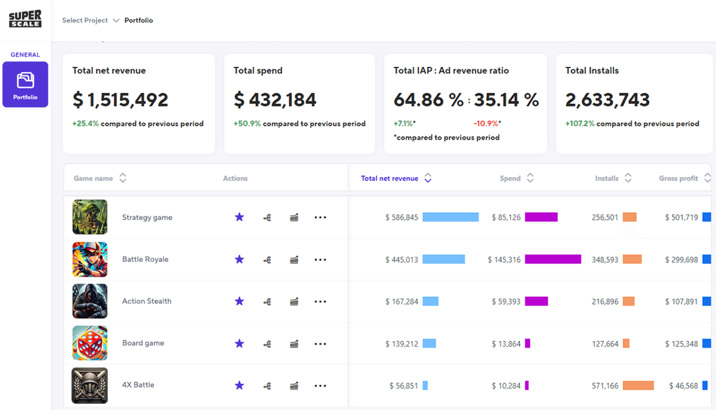Open Action Stealth game thumbnail
The height and width of the screenshot is (410, 716).
click(x=90, y=301)
